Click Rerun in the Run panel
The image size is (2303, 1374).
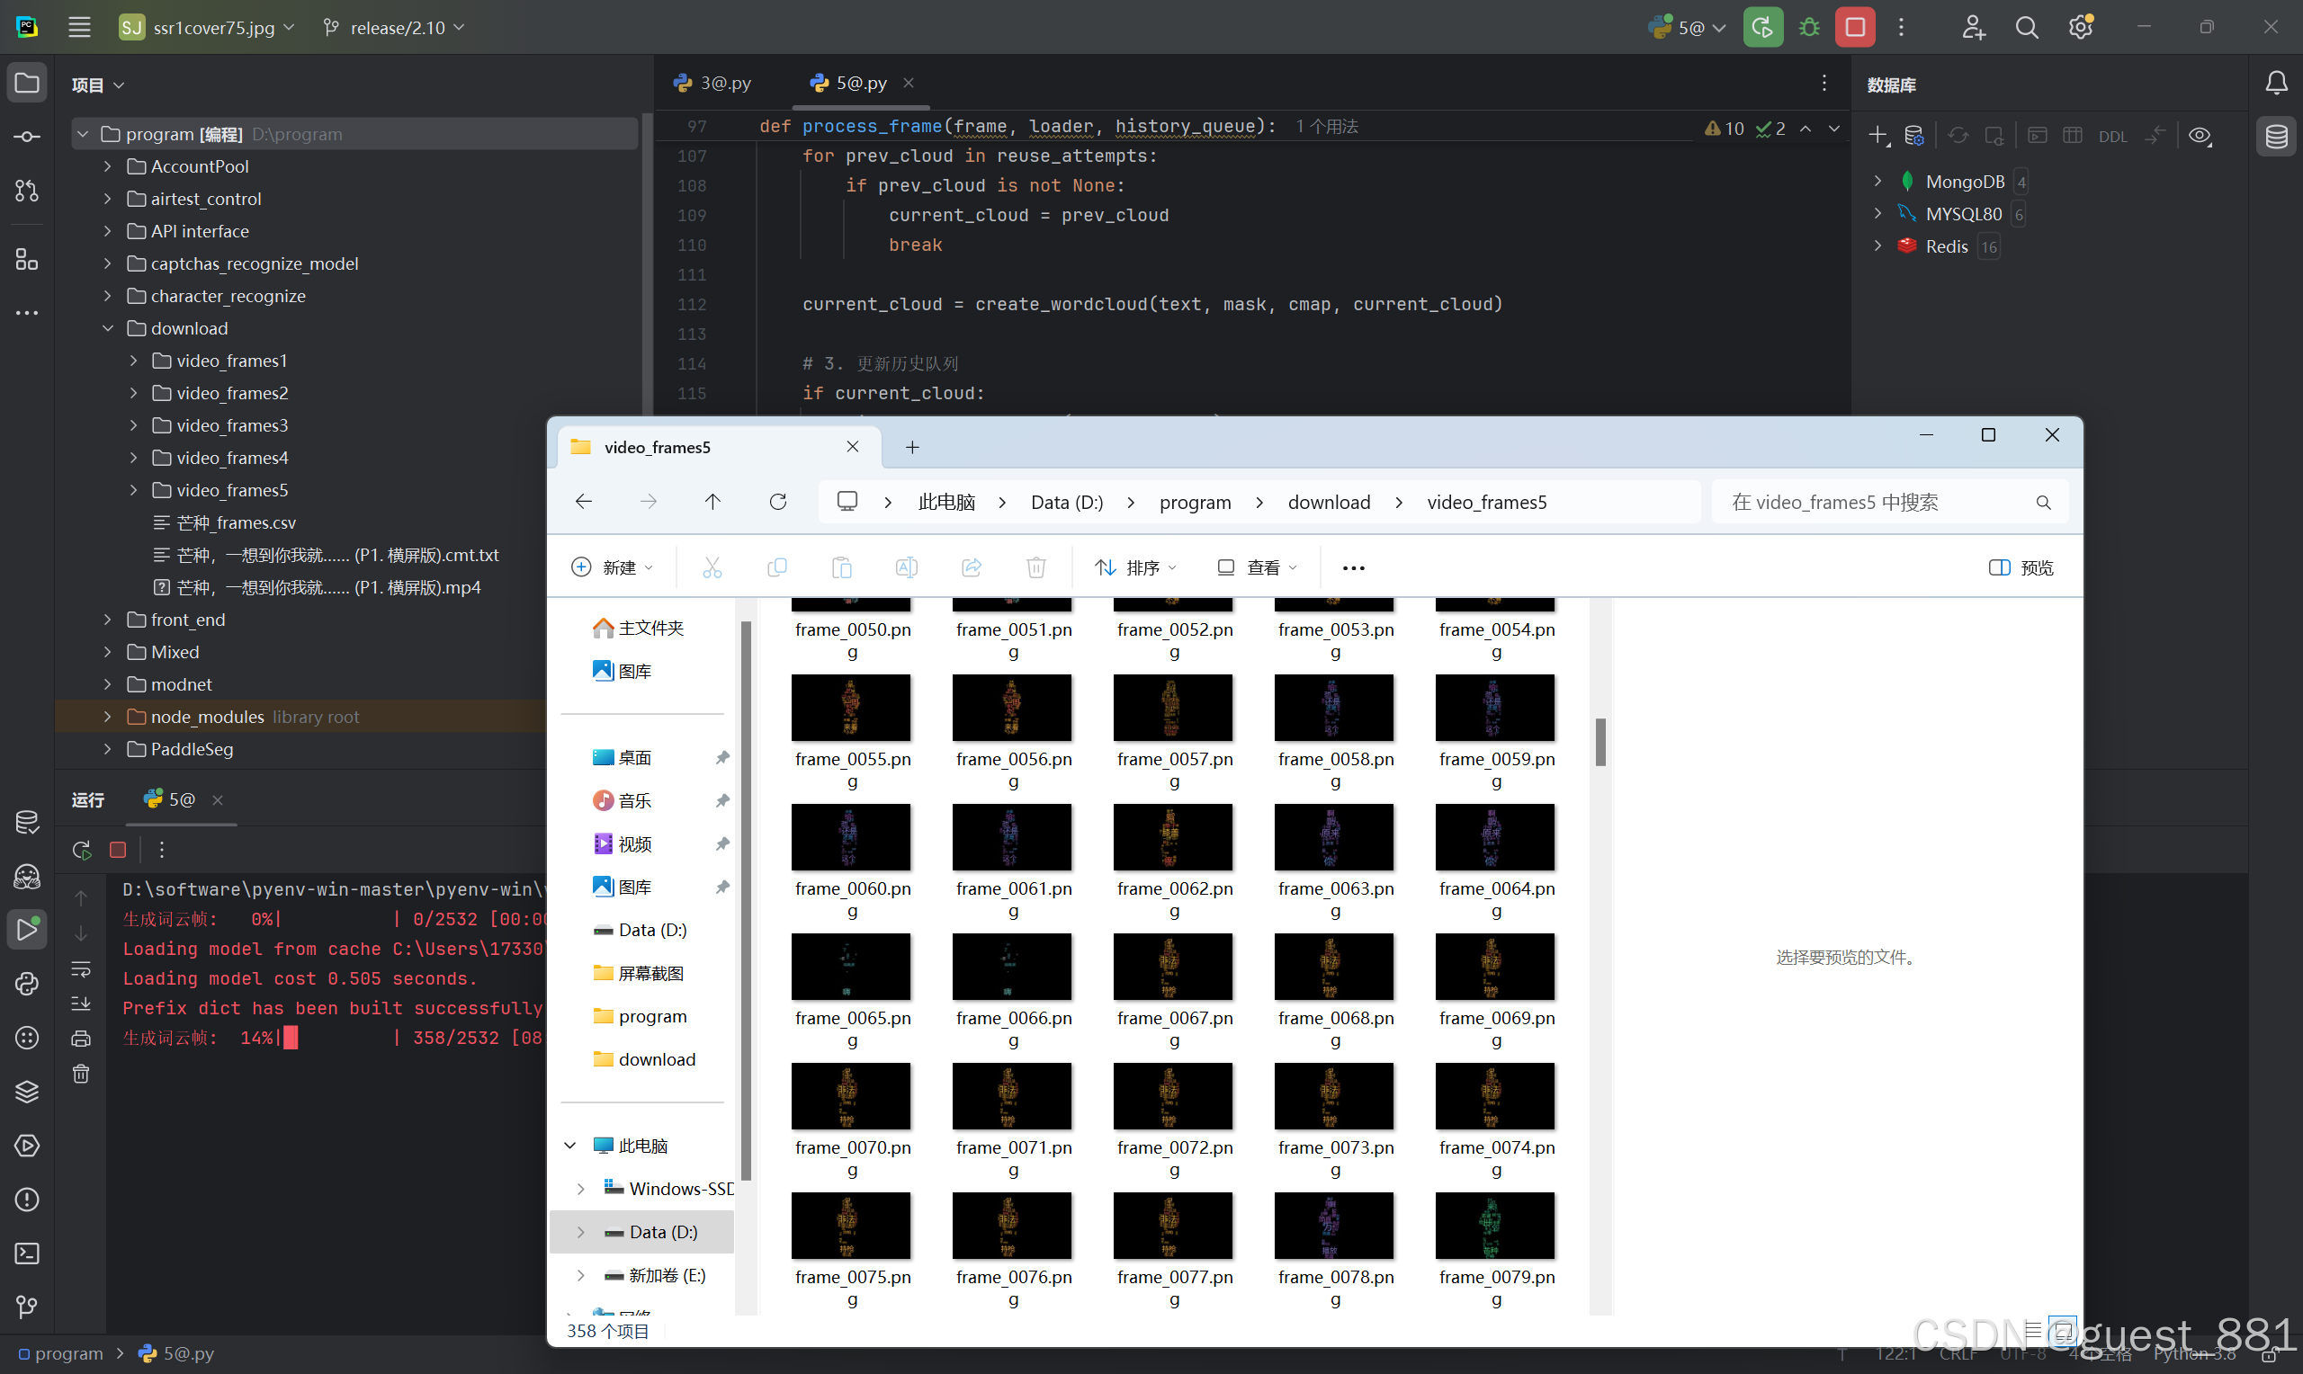tap(82, 850)
